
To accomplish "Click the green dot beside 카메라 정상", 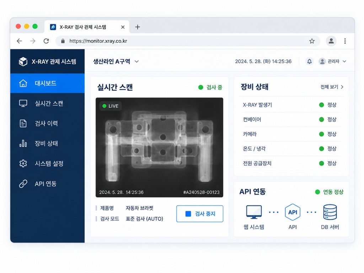I will click(321, 134).
